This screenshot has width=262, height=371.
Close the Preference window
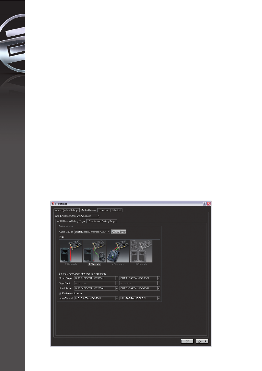209,204
